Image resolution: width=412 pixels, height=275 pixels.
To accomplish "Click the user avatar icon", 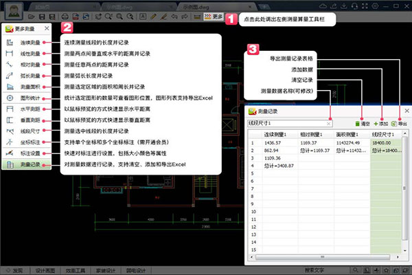I will (14, 11).
